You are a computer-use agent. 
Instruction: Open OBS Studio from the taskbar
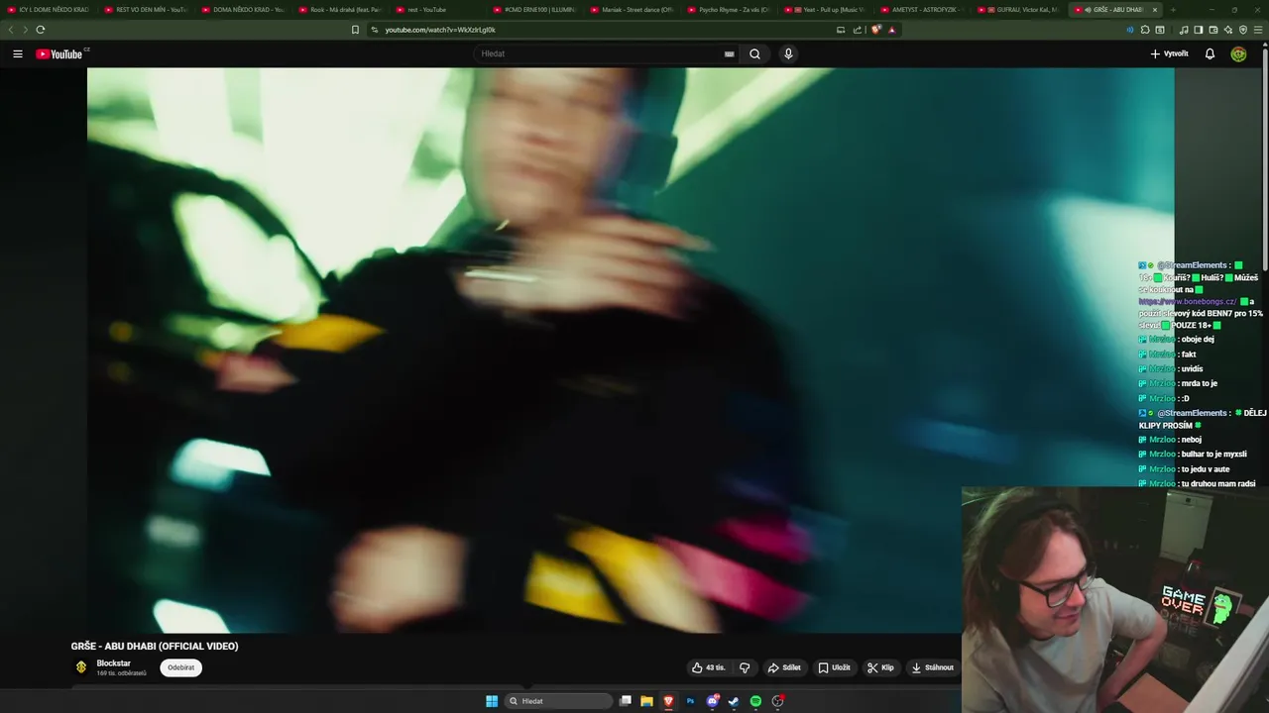coord(778,701)
